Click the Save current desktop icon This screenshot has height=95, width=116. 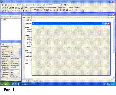point(65,5)
